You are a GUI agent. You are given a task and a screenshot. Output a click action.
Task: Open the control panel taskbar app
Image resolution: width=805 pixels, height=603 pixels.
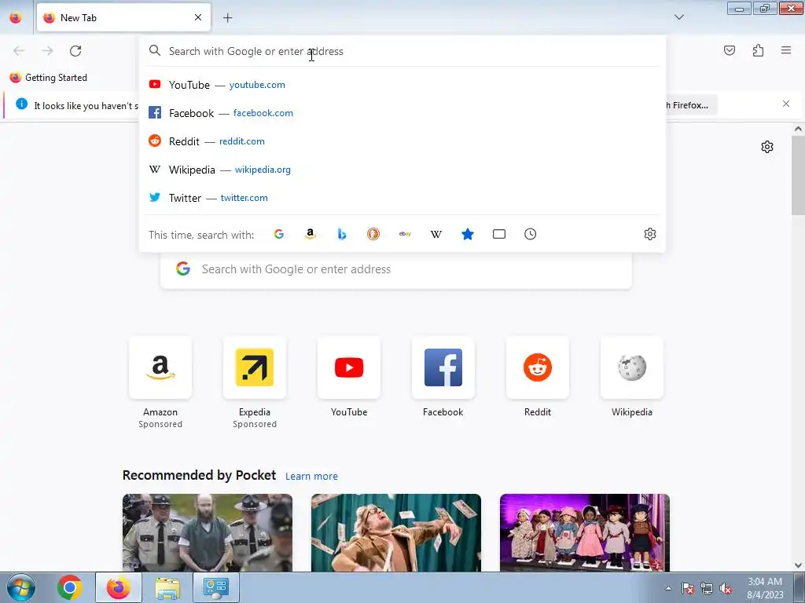[x=215, y=587]
